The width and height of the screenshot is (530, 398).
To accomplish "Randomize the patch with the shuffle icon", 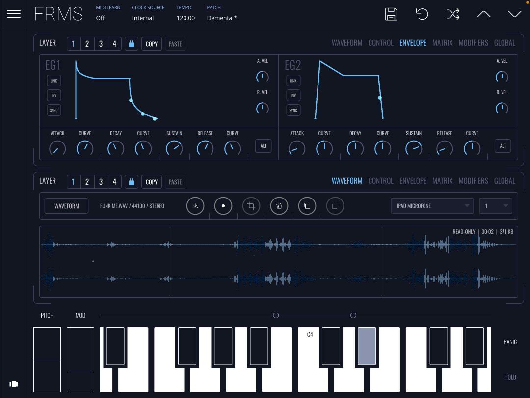I will coord(453,14).
